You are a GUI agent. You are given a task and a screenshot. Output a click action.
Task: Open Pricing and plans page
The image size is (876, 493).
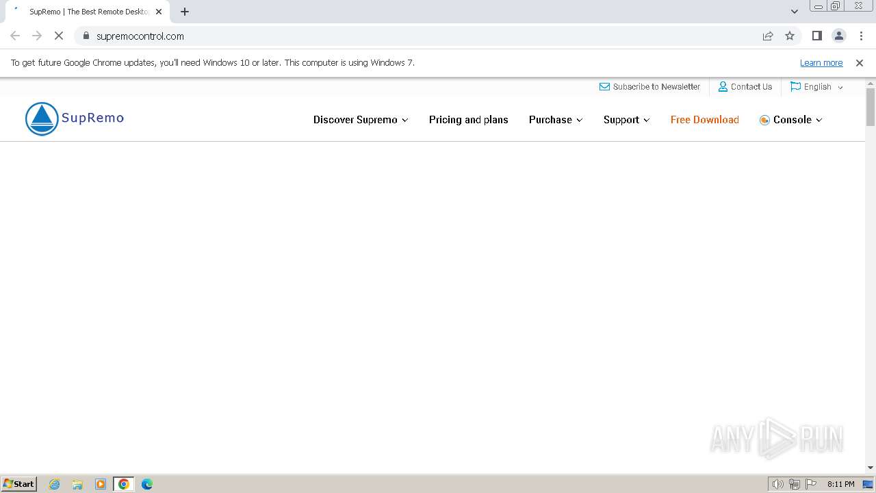[x=469, y=120]
